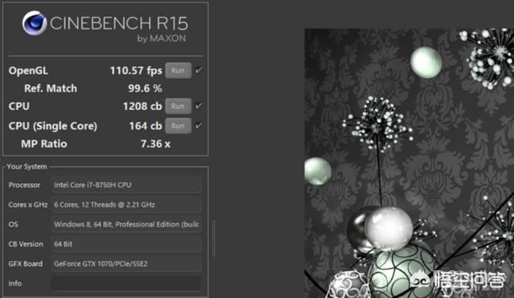Screen dimensions: 514x298
Task: Toggle the CPU Single Core checkbox
Action: pyautogui.click(x=198, y=125)
